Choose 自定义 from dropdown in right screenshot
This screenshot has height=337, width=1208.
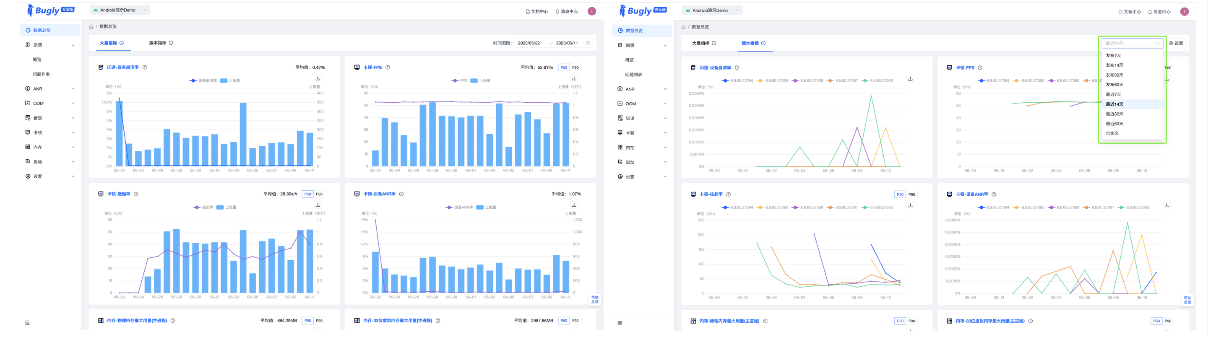pos(1132,133)
